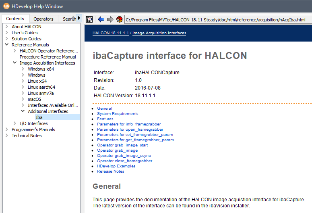312x213 pixels.
Task: Click the HALCON Version value 18.11.1.1
Action: (x=145, y=96)
